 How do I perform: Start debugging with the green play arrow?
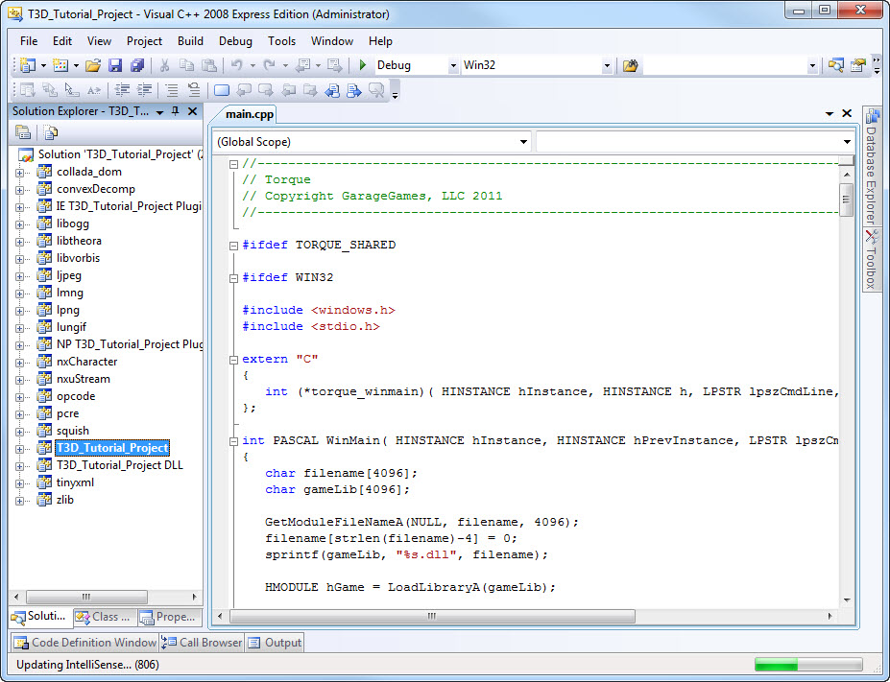tap(363, 65)
